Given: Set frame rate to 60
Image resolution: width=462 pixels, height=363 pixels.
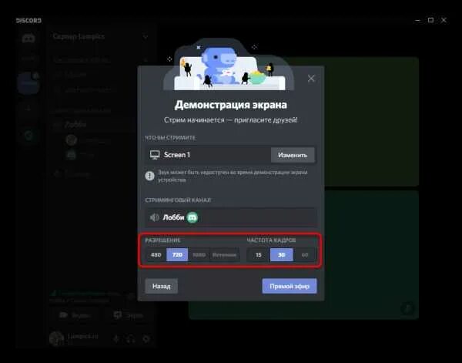Looking at the screenshot, I should click(x=305, y=255).
